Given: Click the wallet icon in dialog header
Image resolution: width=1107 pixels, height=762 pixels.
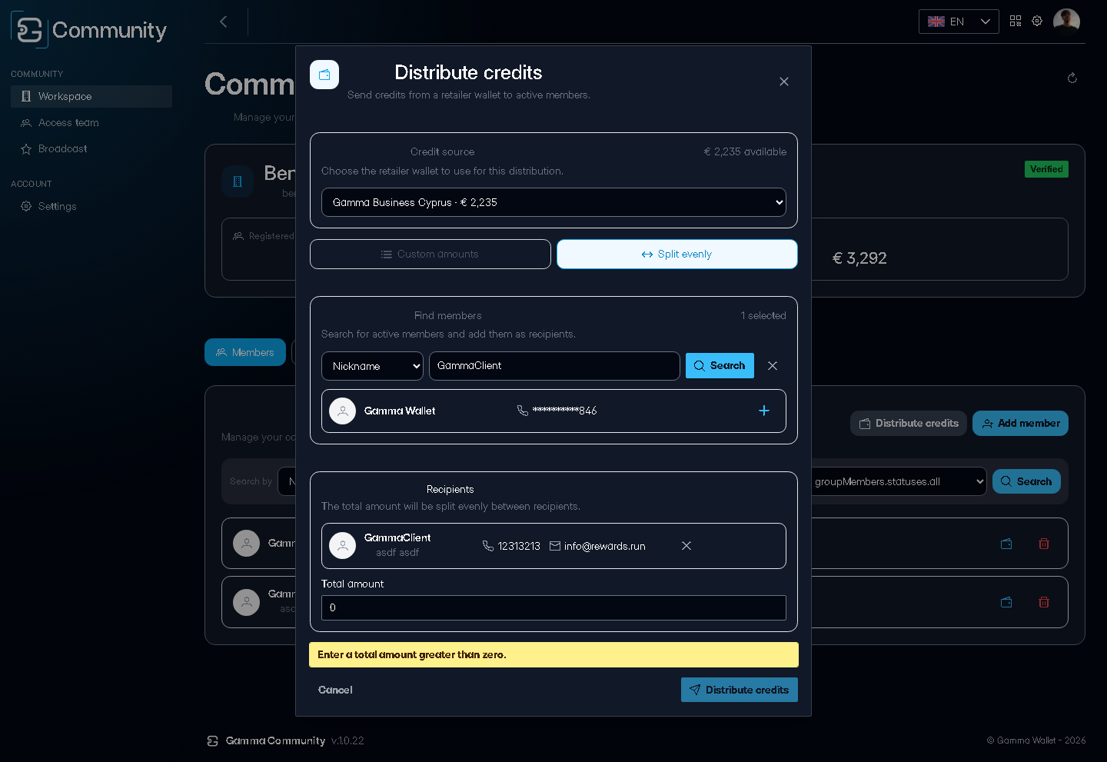Looking at the screenshot, I should 324,75.
